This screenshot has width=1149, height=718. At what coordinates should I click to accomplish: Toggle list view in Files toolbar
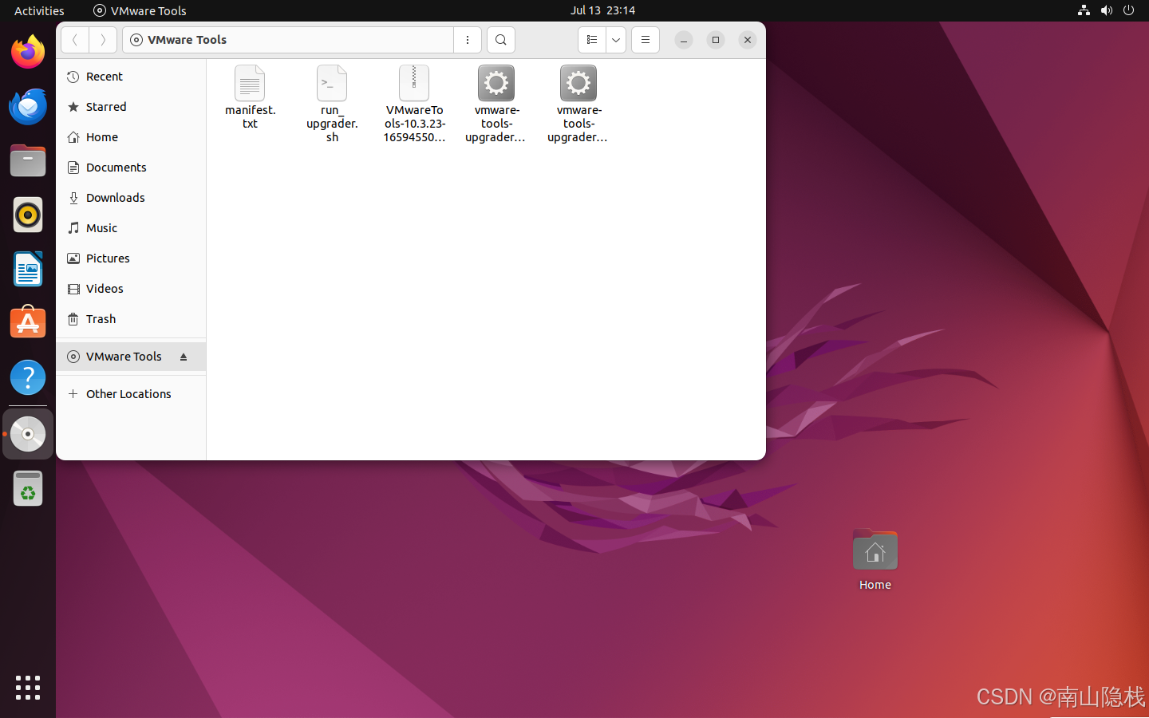(x=591, y=40)
